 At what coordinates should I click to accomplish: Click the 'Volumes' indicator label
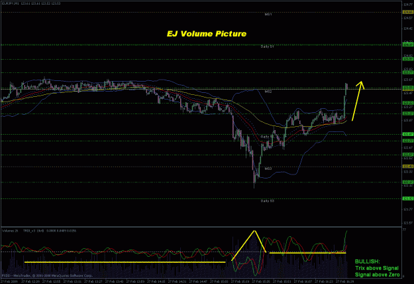tap(9, 231)
